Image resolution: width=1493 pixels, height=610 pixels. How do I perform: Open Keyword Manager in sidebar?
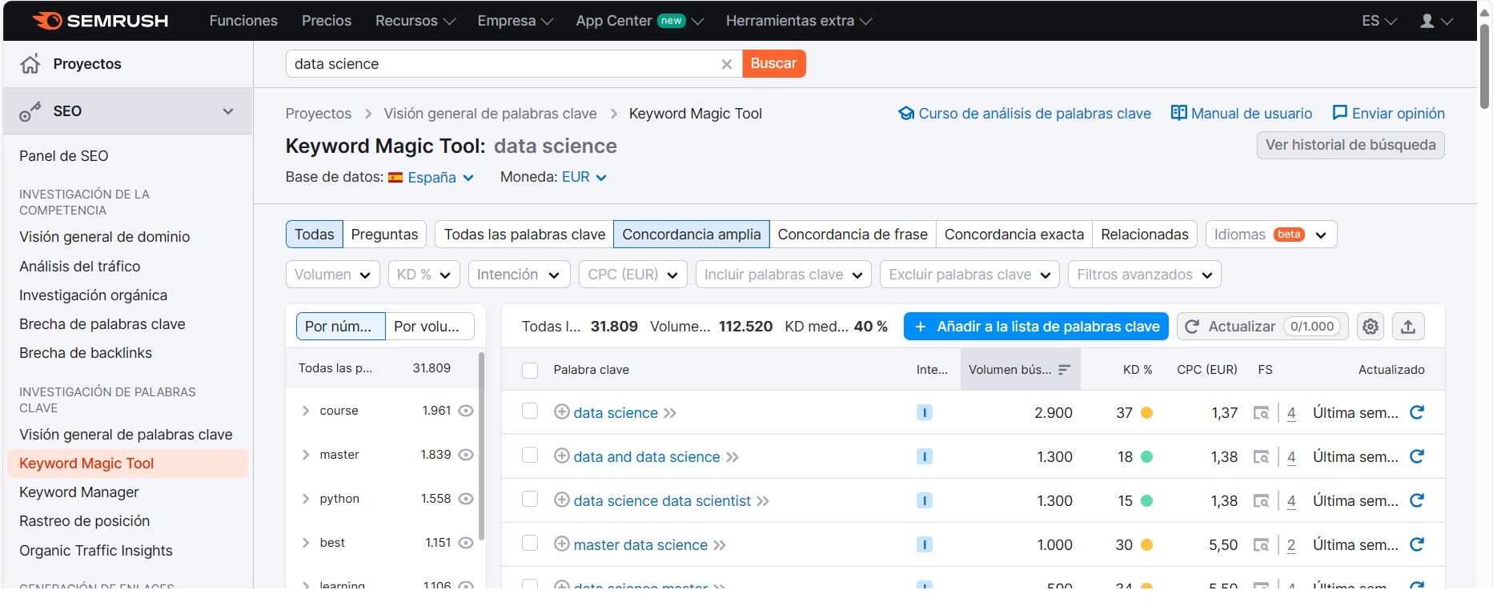click(79, 492)
